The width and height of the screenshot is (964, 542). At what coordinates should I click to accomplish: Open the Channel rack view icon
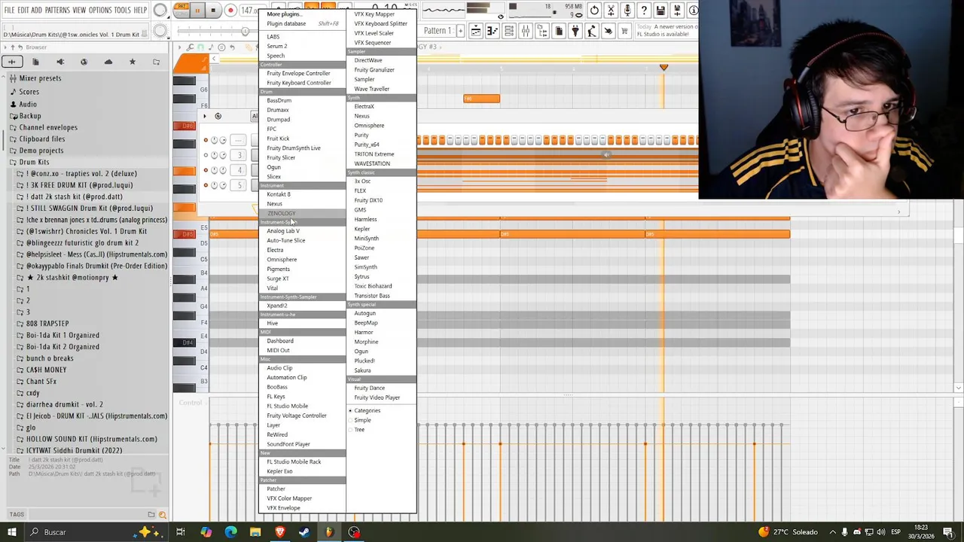click(508, 31)
